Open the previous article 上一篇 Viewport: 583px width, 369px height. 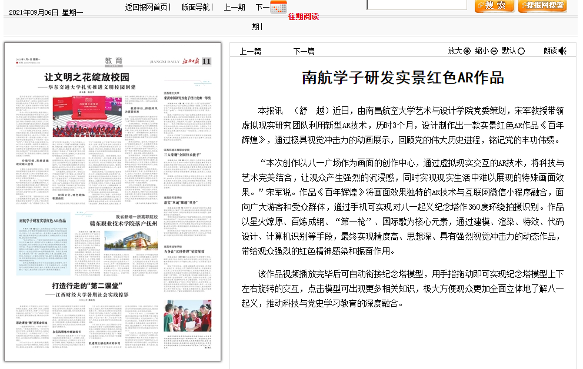click(x=250, y=51)
